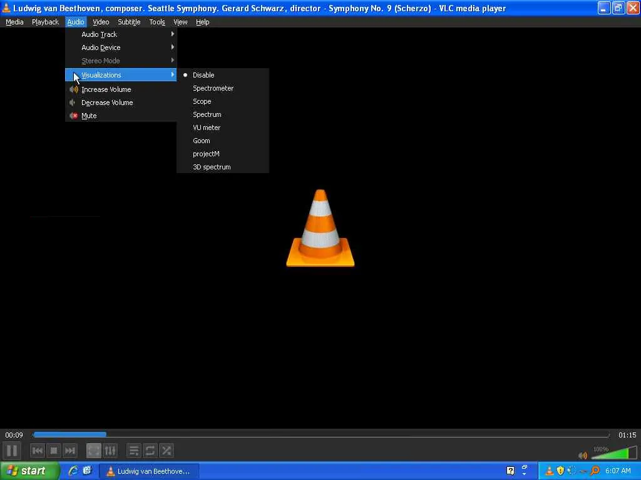
Task: Click the help question-mark taskbar icon
Action: tap(510, 471)
